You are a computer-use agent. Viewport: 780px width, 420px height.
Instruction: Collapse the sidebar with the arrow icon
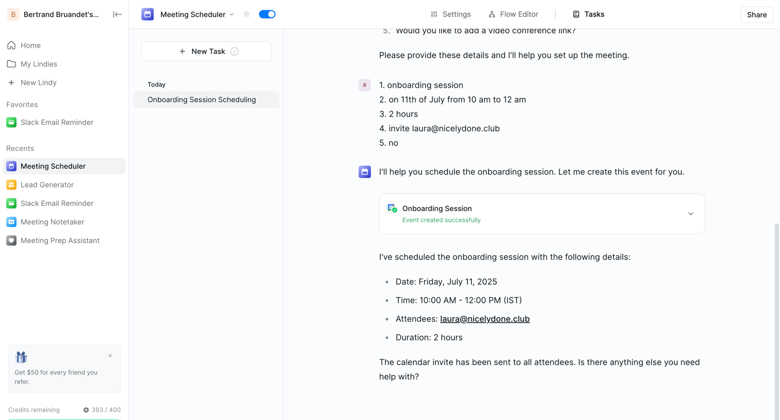117,14
